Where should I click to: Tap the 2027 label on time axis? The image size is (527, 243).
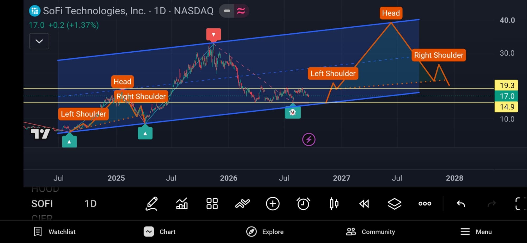pyautogui.click(x=341, y=178)
